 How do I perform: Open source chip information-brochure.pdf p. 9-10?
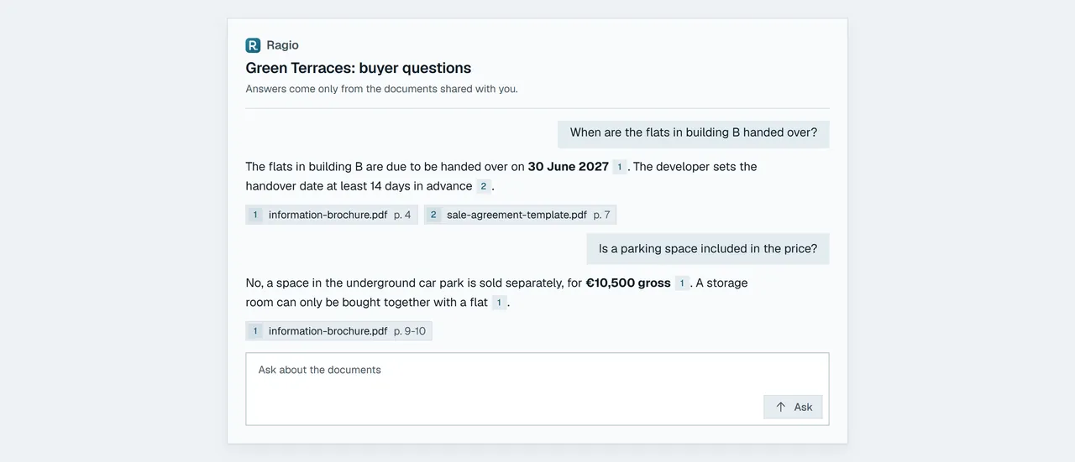tap(339, 331)
